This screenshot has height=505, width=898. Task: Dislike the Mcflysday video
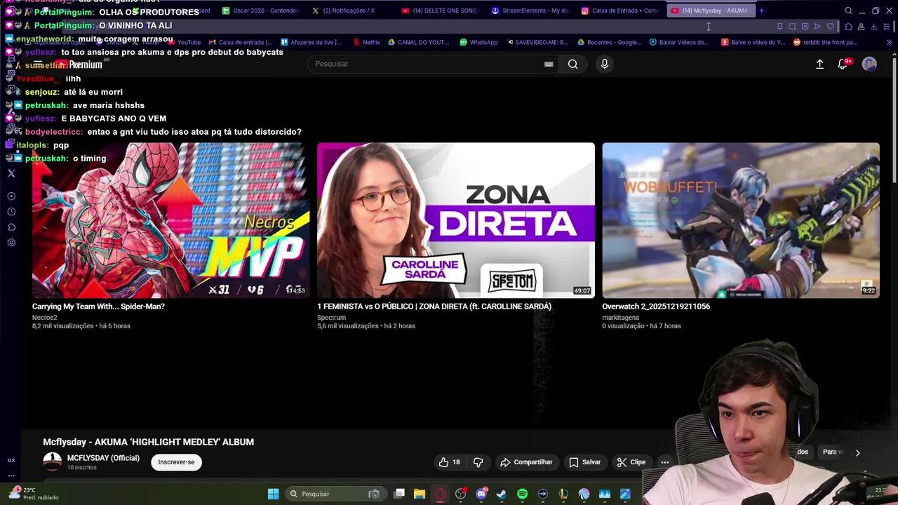click(478, 462)
